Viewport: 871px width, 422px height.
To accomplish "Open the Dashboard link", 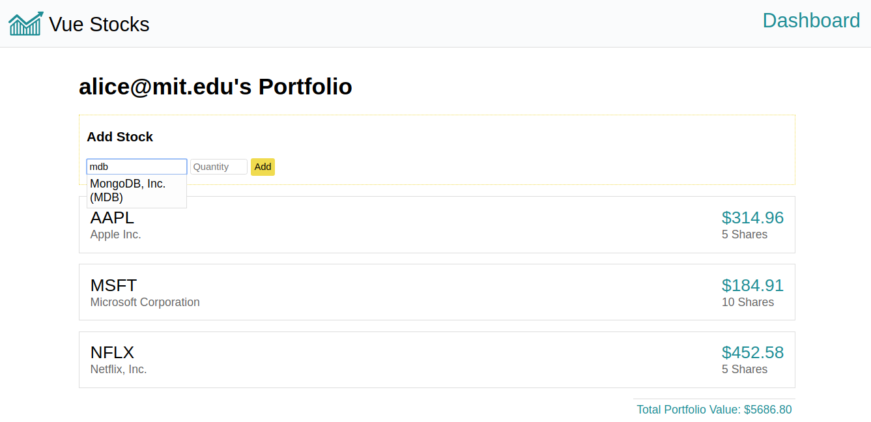I will 811,21.
